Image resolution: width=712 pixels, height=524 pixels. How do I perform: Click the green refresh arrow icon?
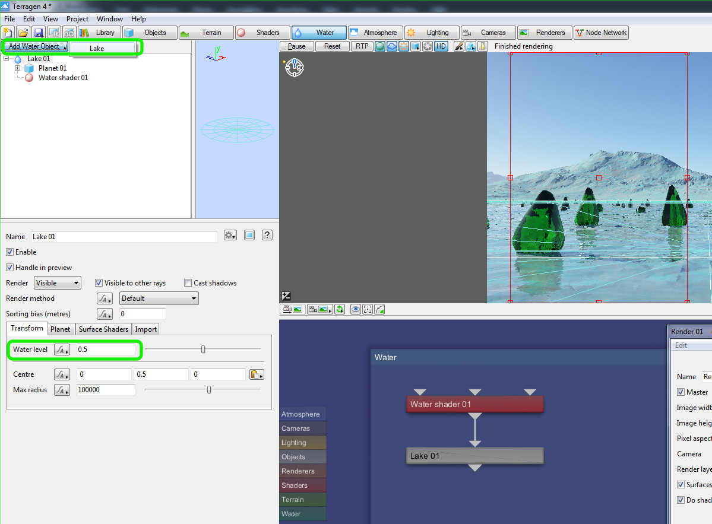pos(340,309)
